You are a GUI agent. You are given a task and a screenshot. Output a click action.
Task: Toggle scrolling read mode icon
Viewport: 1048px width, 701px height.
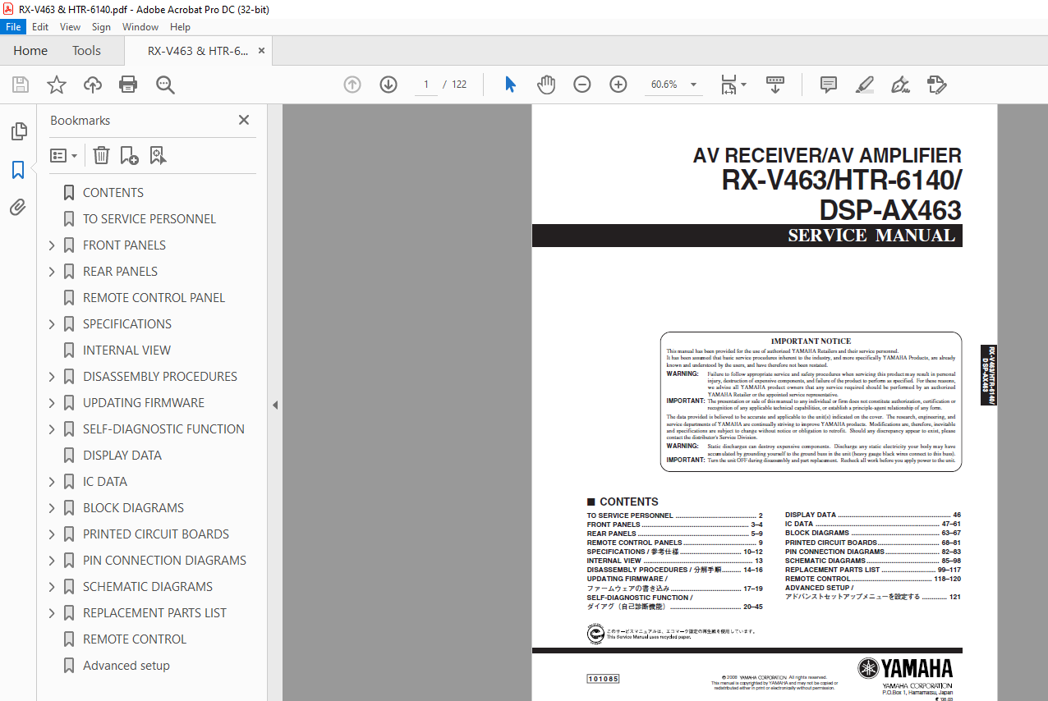point(775,85)
